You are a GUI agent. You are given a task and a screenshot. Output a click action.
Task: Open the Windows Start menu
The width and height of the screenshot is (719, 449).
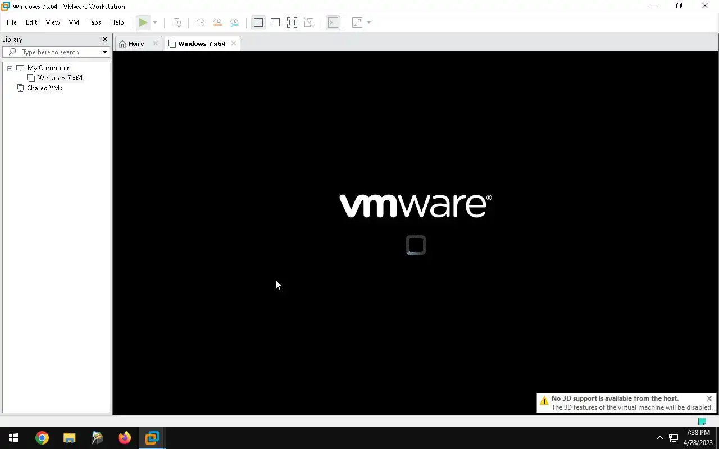pos(13,438)
